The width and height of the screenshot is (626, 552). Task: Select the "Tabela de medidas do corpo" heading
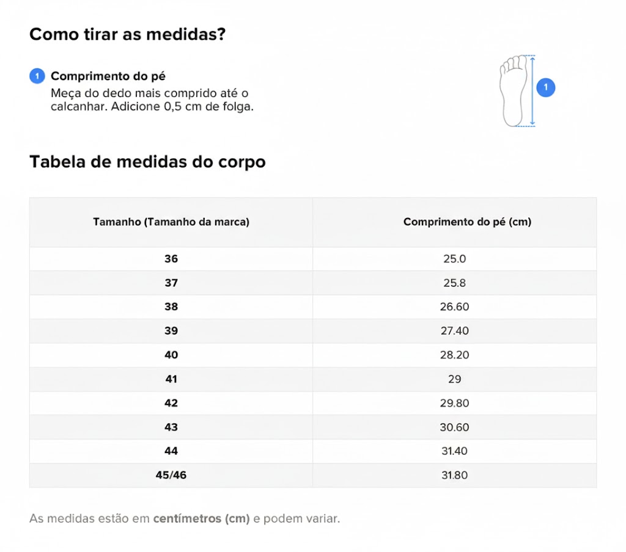pos(147,162)
